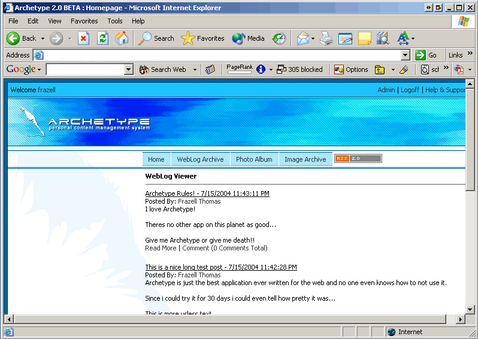Click the Adobe PDF toolbar icon
Image resolution: width=478 pixels, height=339 pixels.
(x=459, y=69)
